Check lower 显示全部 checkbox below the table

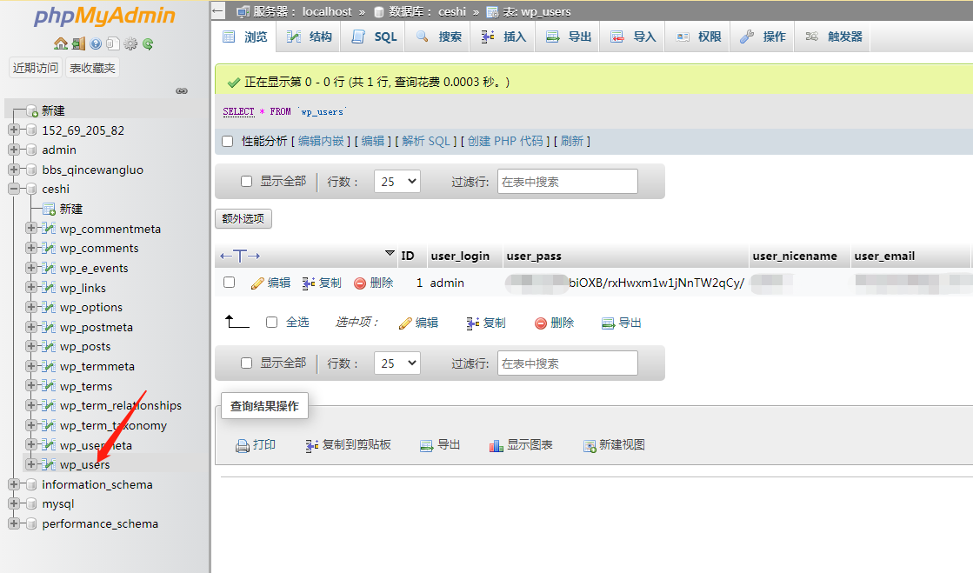pos(246,363)
